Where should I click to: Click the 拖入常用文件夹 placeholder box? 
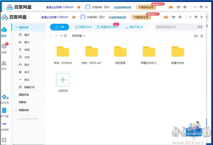[x=28, y=119]
